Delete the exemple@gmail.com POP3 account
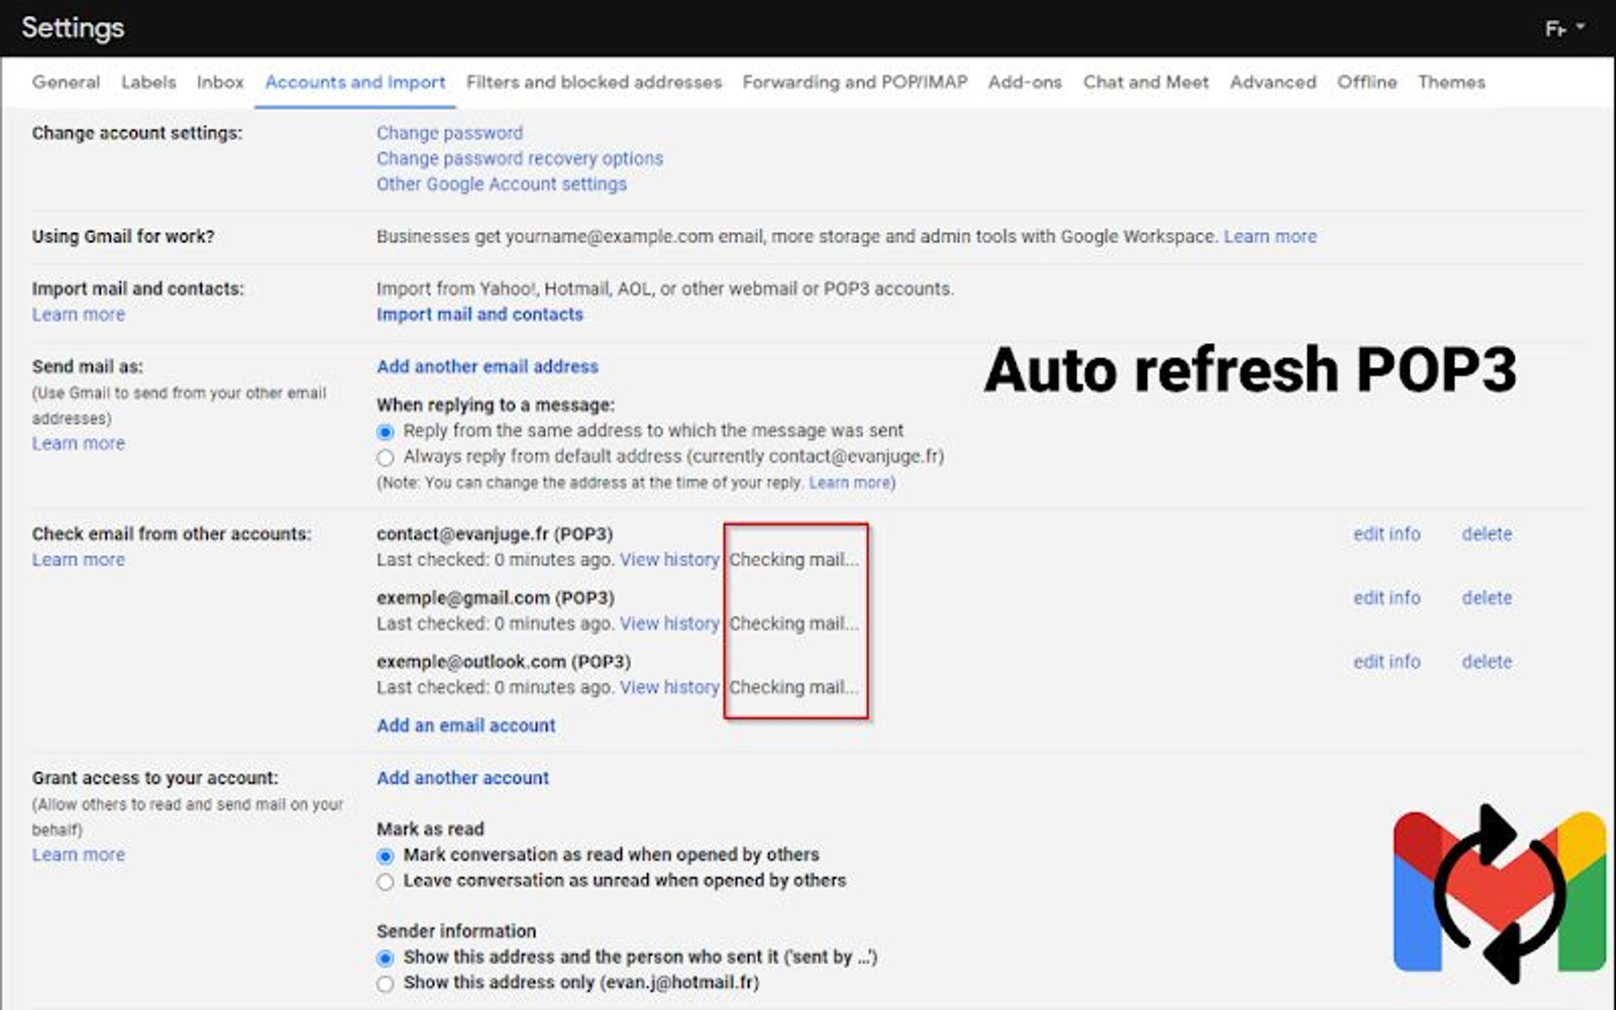This screenshot has width=1616, height=1010. pyautogui.click(x=1486, y=598)
